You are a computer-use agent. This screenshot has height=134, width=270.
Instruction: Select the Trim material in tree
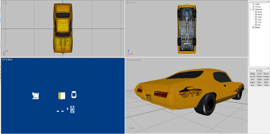(260, 22)
